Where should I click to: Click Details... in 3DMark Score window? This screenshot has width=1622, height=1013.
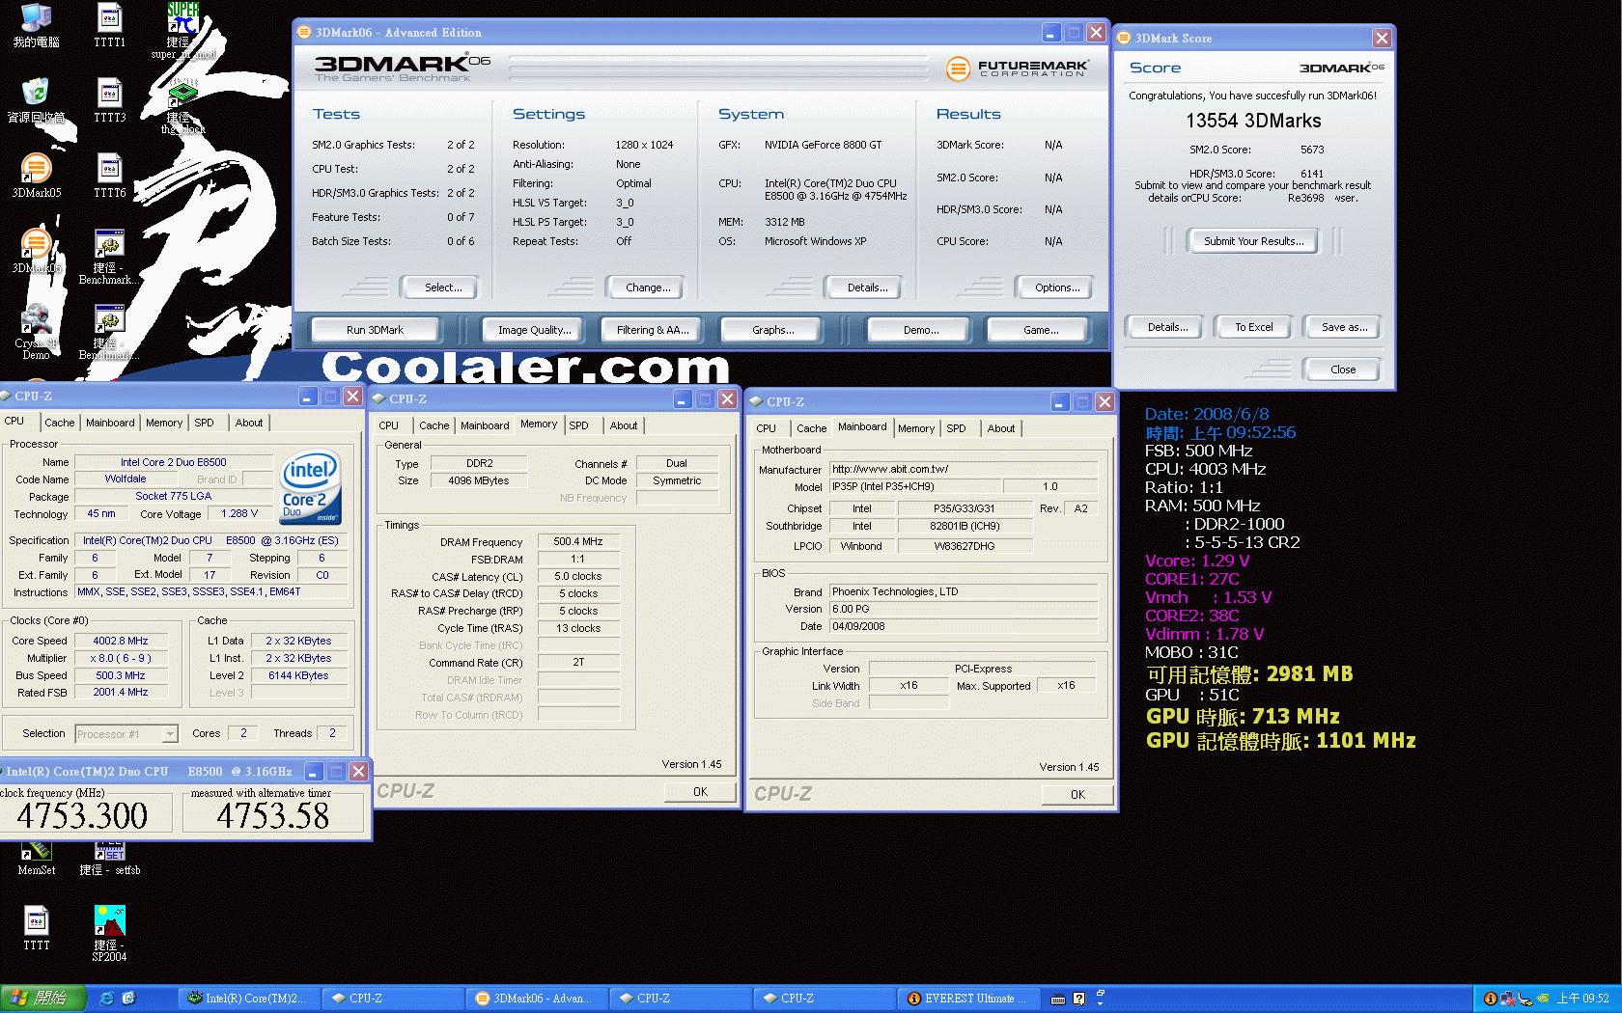click(1167, 327)
